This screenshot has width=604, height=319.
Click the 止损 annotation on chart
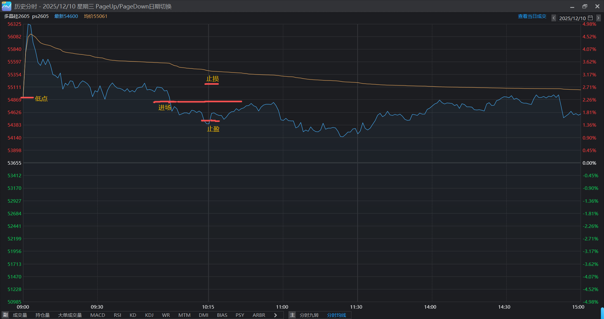coord(212,79)
